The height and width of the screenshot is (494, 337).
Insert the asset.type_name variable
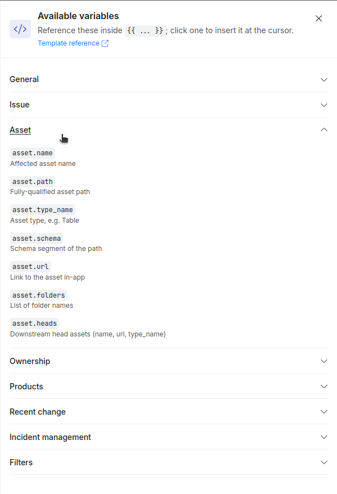coord(43,210)
